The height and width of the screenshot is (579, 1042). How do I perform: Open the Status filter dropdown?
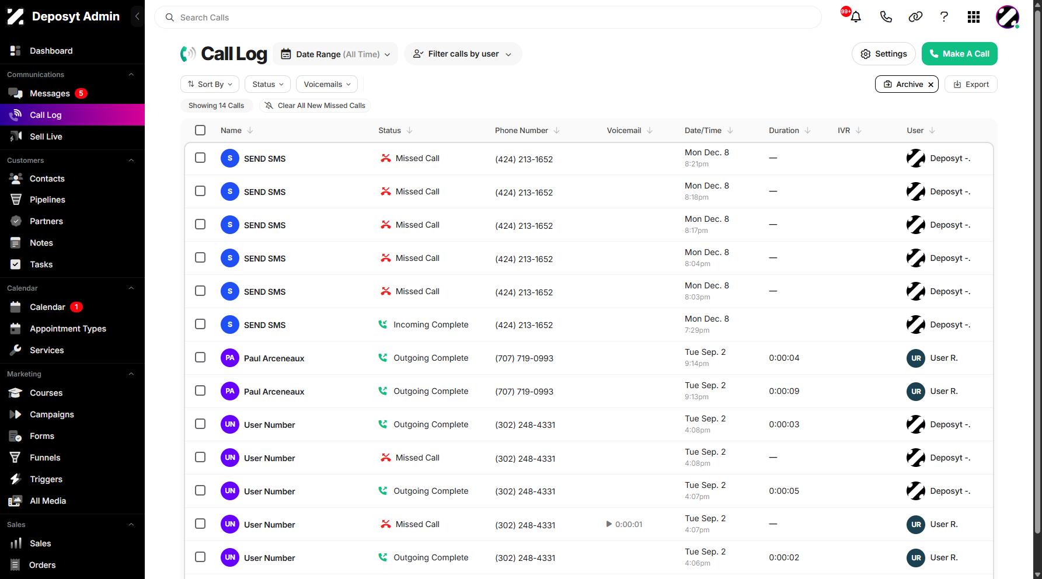coord(268,84)
